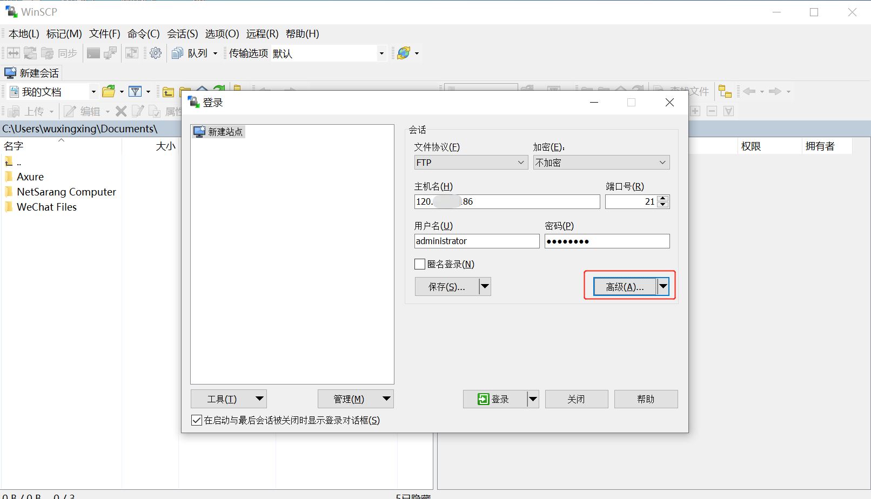Open the terminal console icon

93,53
